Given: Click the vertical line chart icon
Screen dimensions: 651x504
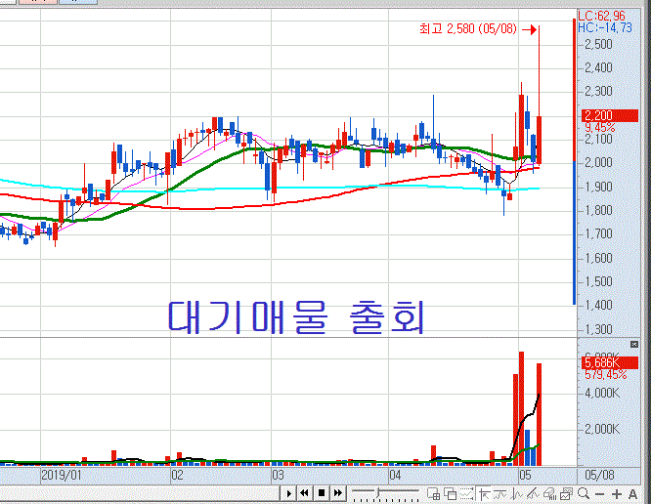Looking at the screenshot, I should click(x=516, y=493).
